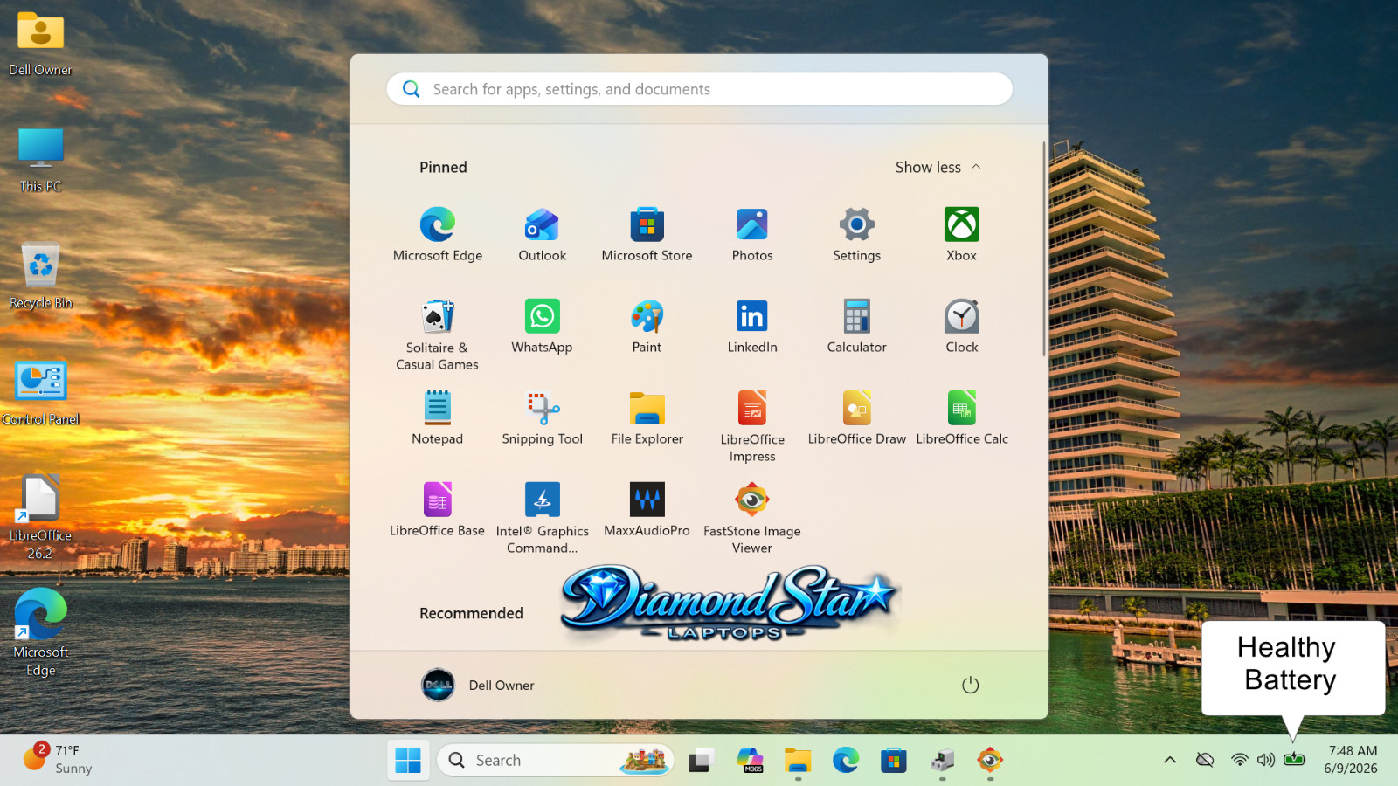1398x786 pixels.
Task: Open Notepad
Action: pos(438,417)
